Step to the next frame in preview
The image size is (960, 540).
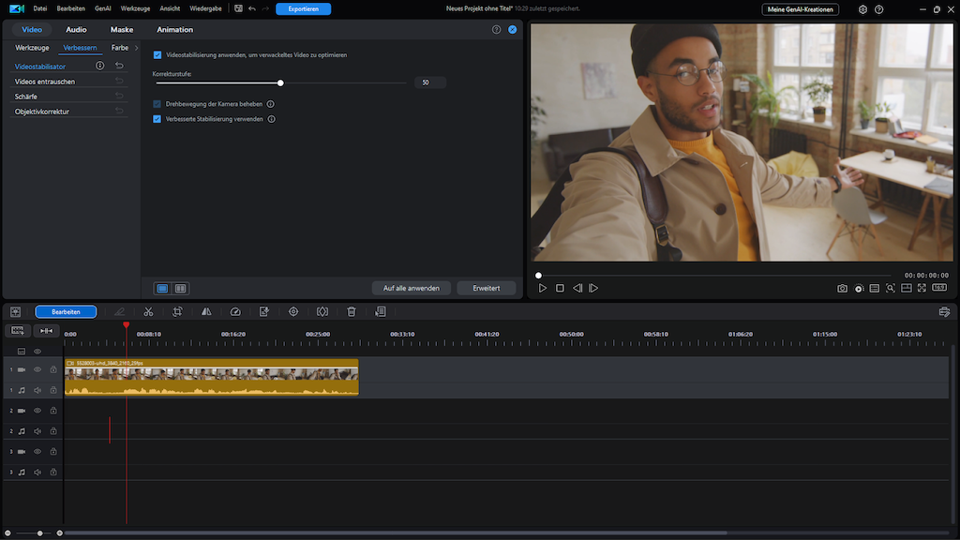click(x=593, y=288)
